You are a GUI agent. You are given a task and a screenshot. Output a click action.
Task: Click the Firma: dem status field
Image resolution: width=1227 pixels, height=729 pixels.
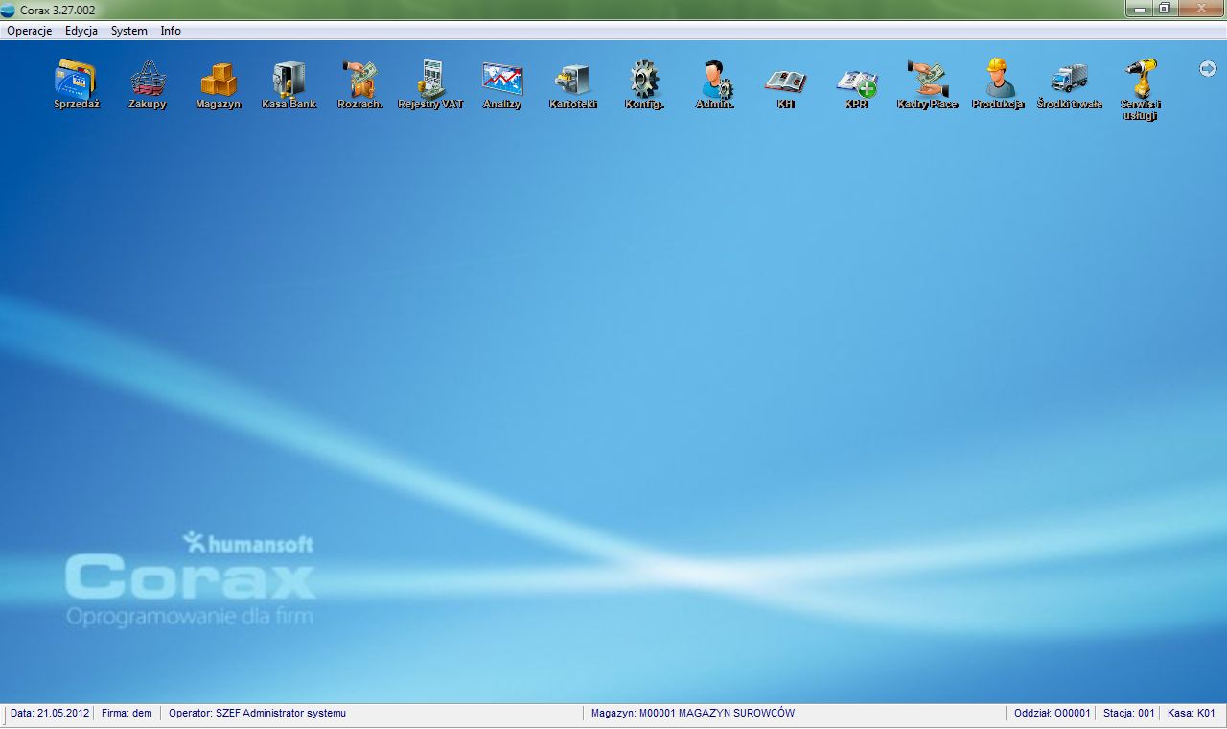point(127,714)
